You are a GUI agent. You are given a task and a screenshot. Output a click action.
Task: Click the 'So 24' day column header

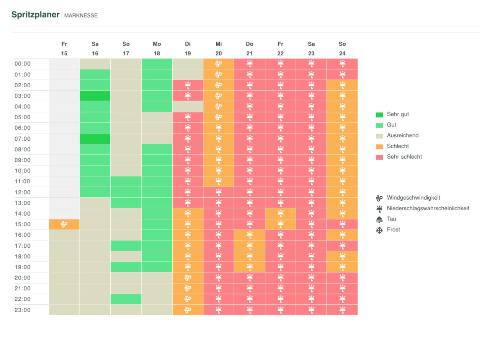click(342, 49)
